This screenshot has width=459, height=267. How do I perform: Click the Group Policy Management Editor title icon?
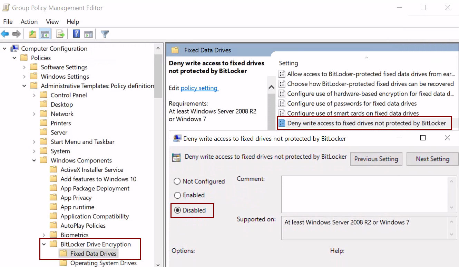[6, 7]
